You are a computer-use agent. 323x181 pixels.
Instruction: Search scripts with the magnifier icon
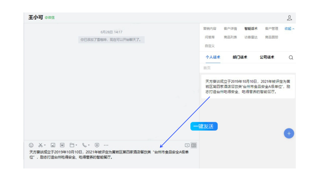pyautogui.click(x=291, y=57)
